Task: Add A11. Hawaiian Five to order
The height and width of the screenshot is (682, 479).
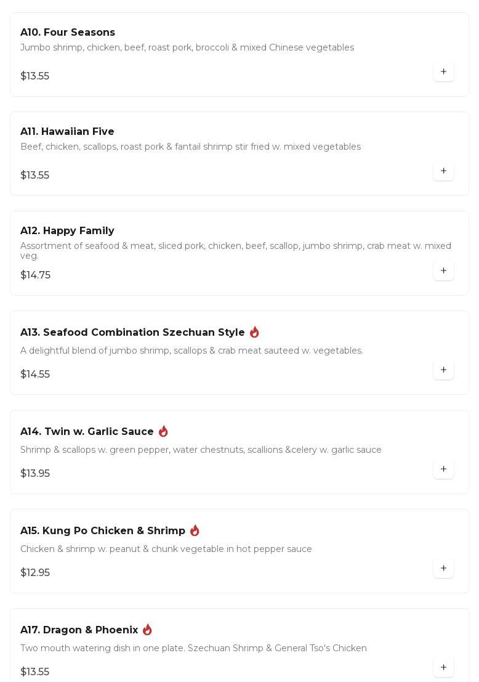Action: (443, 171)
